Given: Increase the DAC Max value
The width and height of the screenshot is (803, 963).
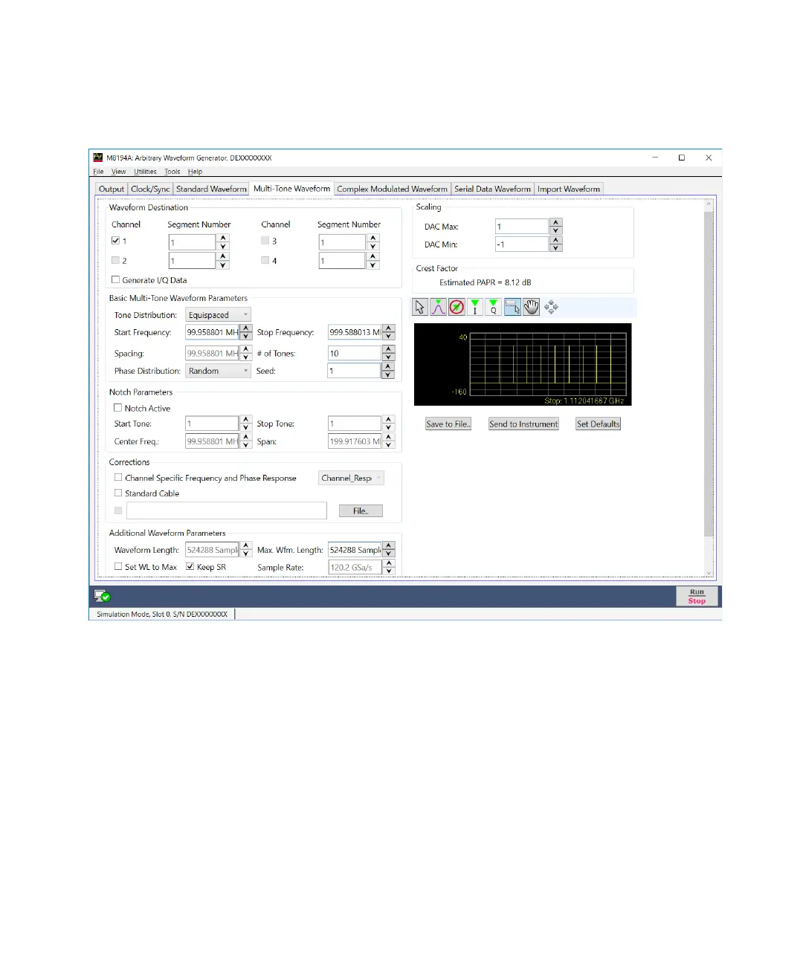Looking at the screenshot, I should tap(556, 222).
